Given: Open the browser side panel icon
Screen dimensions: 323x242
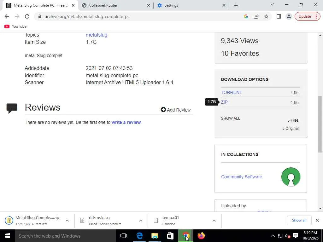Looking at the screenshot, I should 279,16.
